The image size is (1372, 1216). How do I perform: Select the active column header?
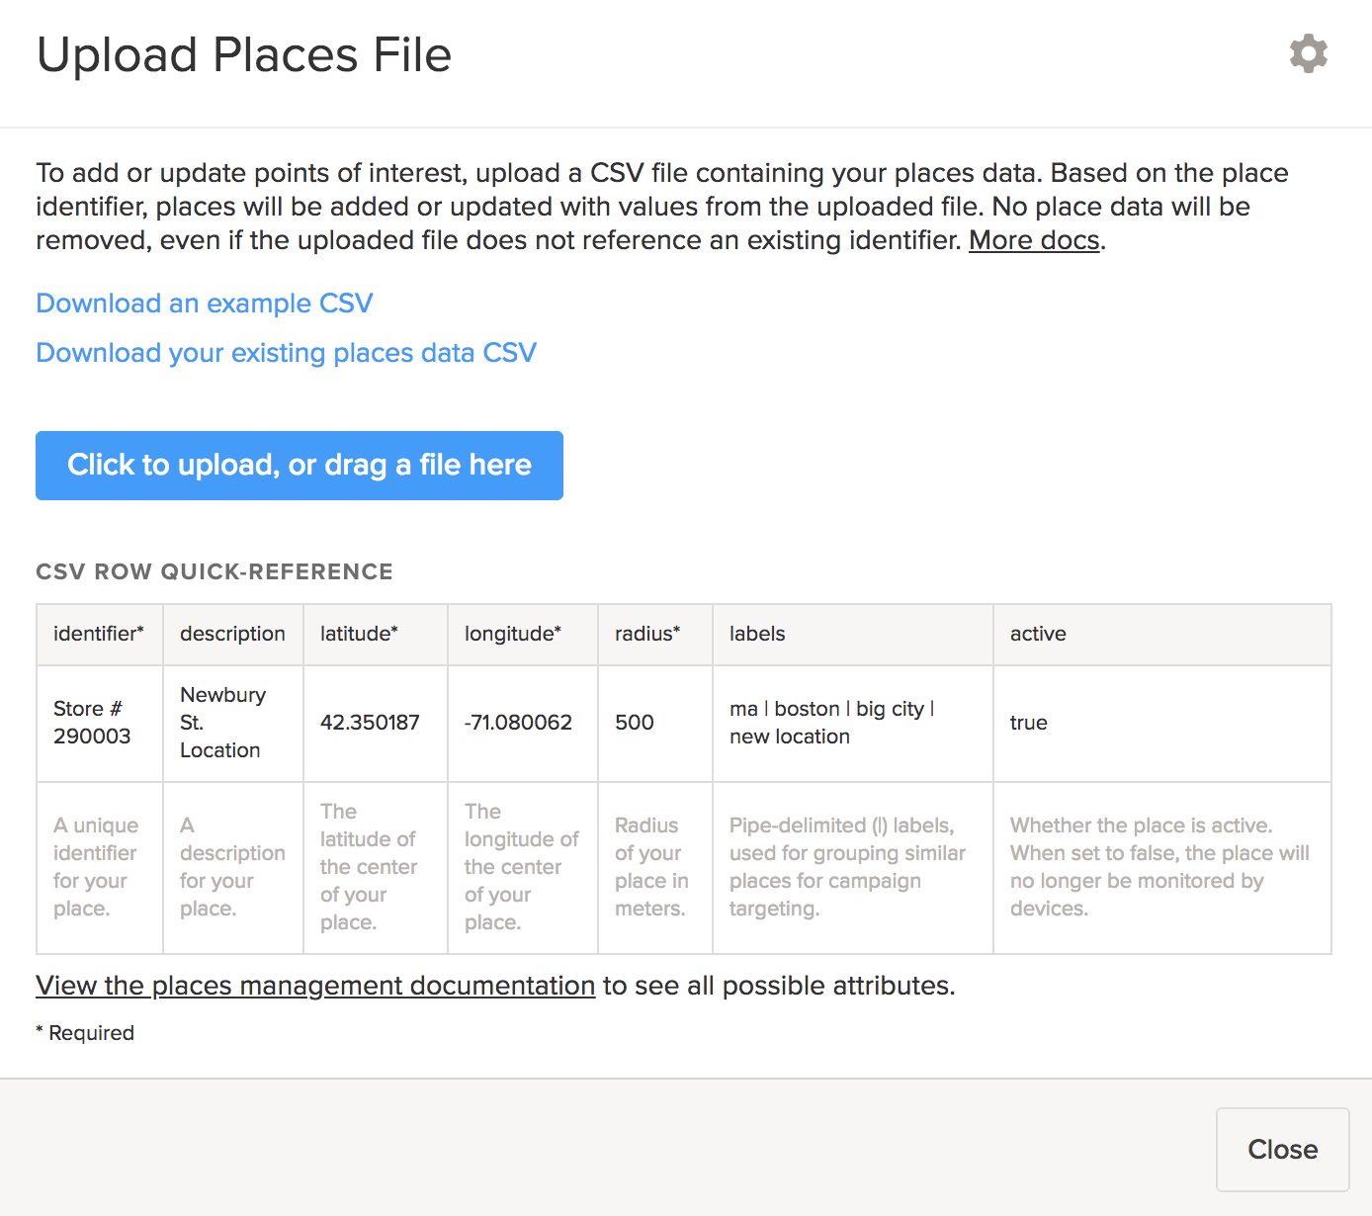[1038, 634]
